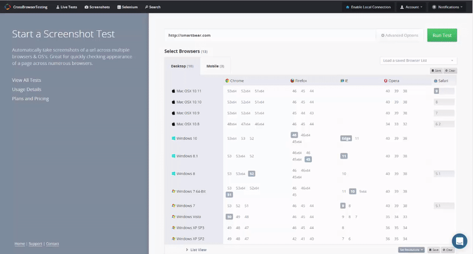
Task: Open the Plans and Pricing link
Action: point(31,98)
